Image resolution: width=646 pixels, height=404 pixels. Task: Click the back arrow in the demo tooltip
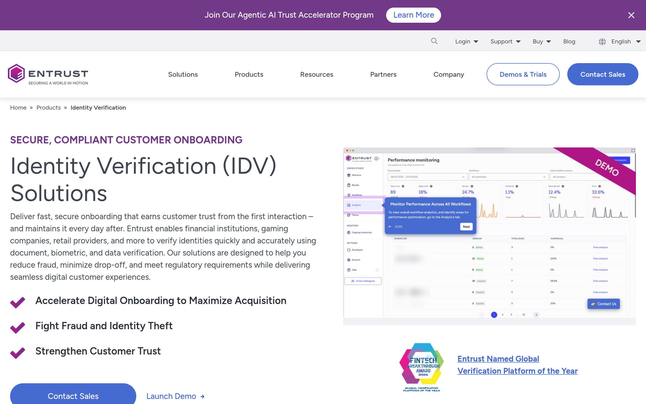pos(390,226)
